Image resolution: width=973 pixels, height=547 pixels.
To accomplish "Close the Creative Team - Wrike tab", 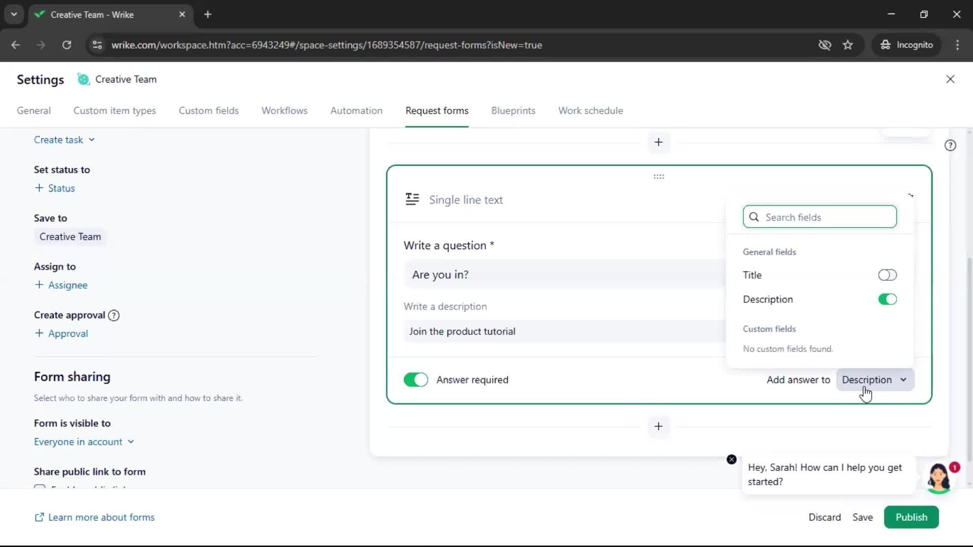I will 182,14.
